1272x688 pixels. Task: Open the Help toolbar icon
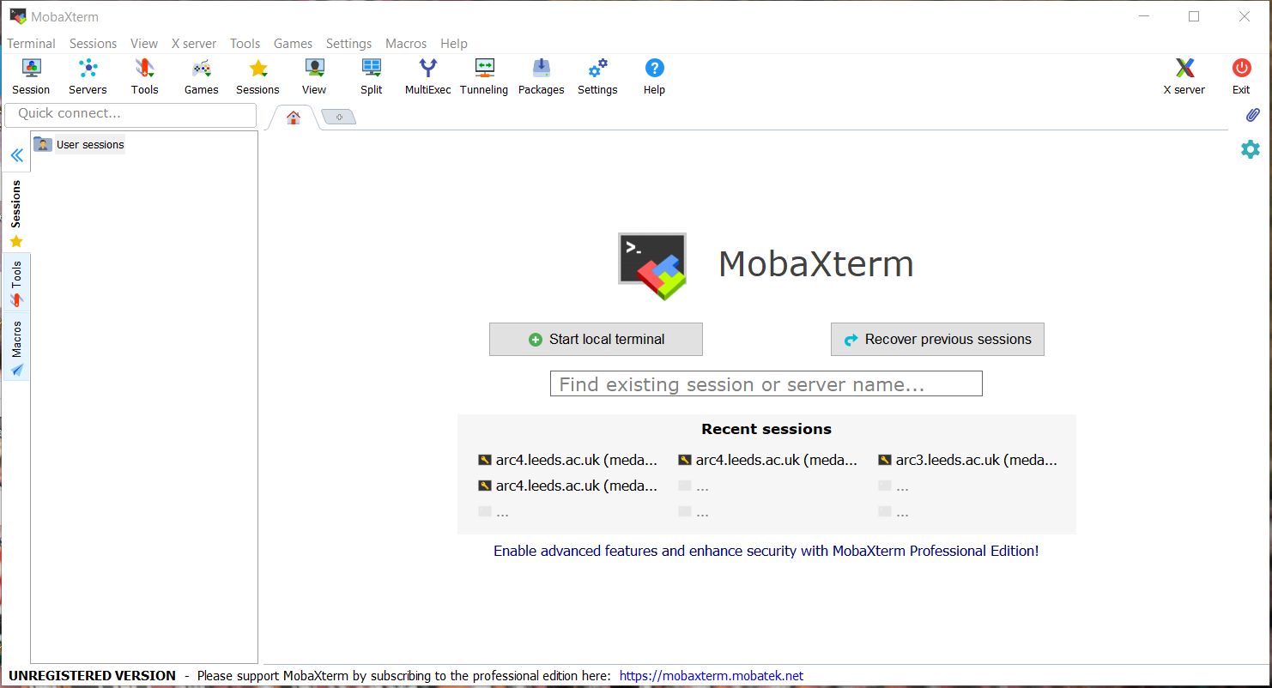(x=654, y=76)
